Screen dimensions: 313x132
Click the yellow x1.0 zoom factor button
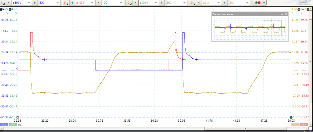pyautogui.click(x=295, y=125)
